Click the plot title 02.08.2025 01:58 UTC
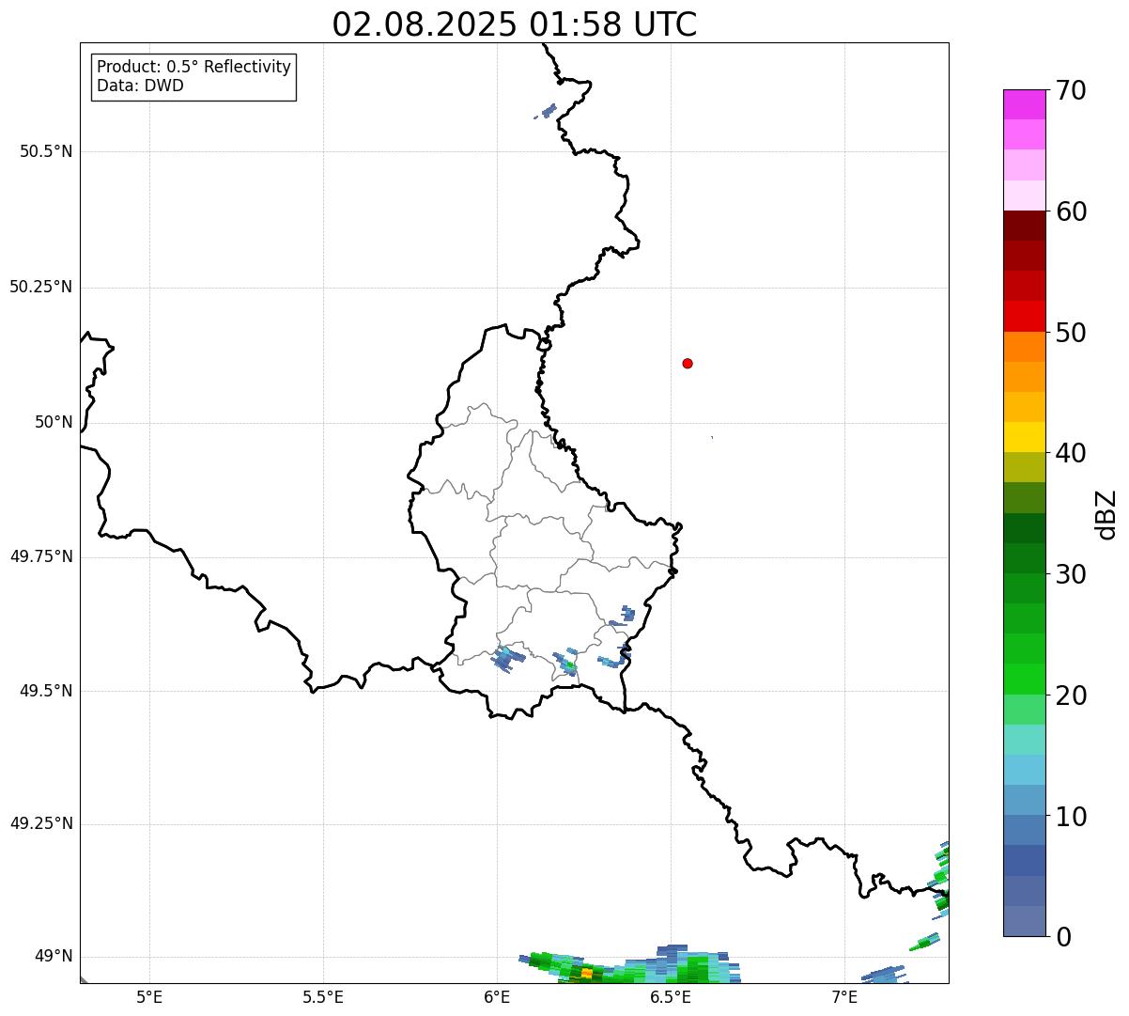Screen dimensions: 1129x1016 coord(515,24)
